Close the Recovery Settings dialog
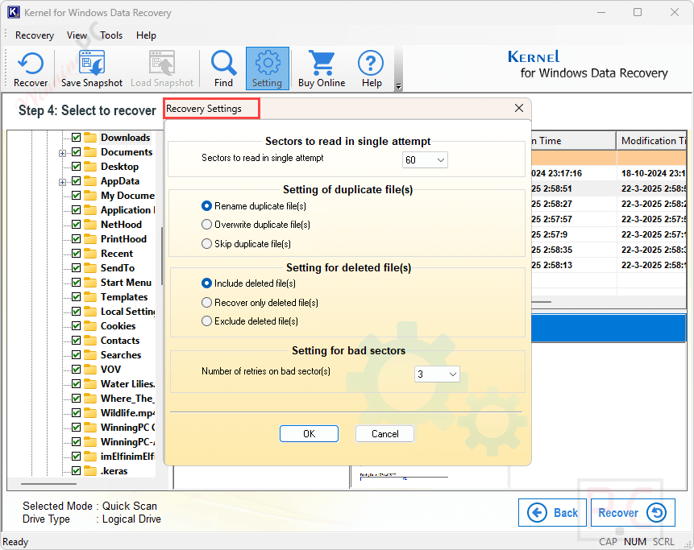This screenshot has height=550, width=694. coord(519,109)
